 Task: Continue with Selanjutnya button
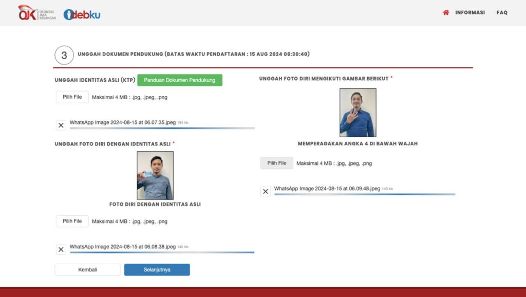[157, 270]
